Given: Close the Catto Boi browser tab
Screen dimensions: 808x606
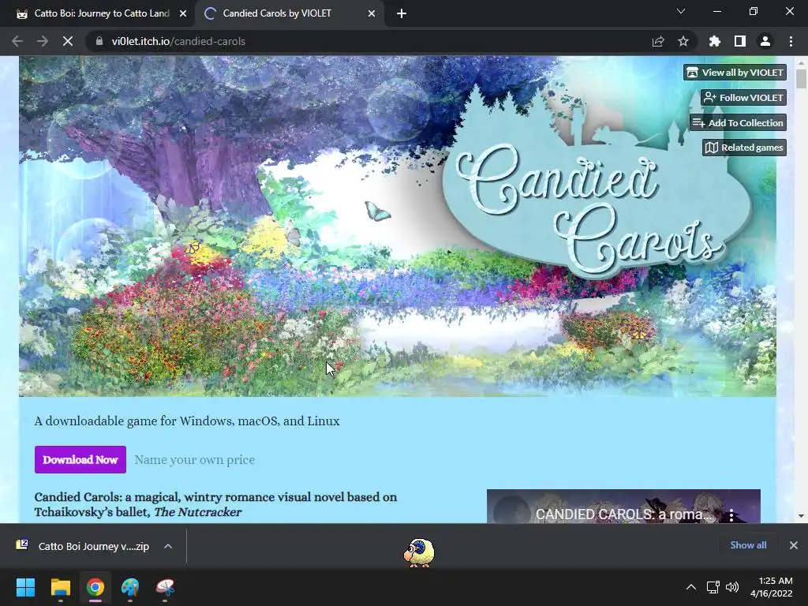Looking at the screenshot, I should (183, 14).
